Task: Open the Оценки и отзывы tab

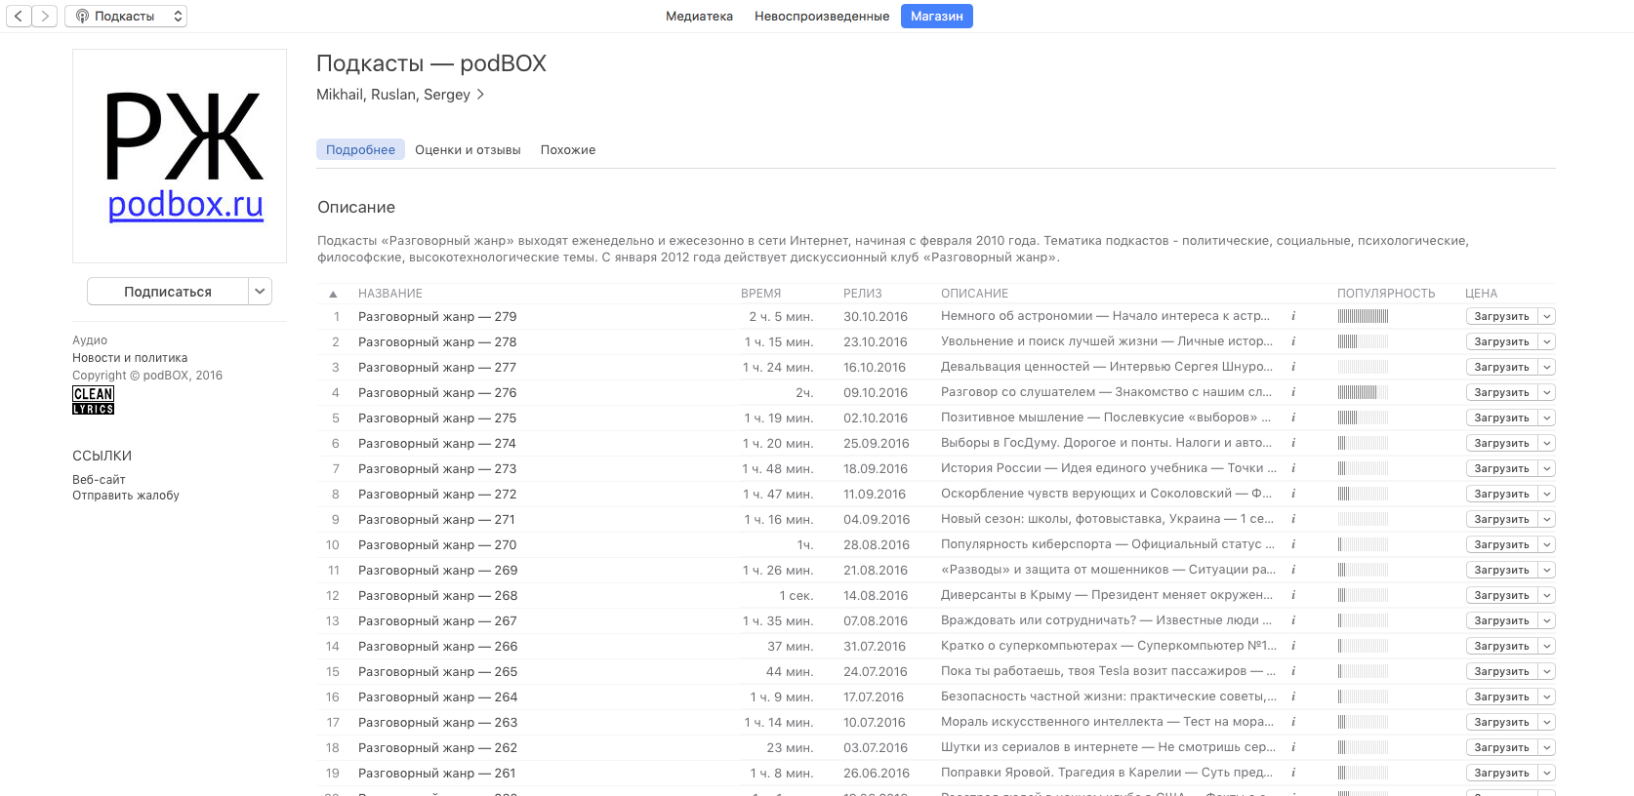Action: pyautogui.click(x=468, y=150)
